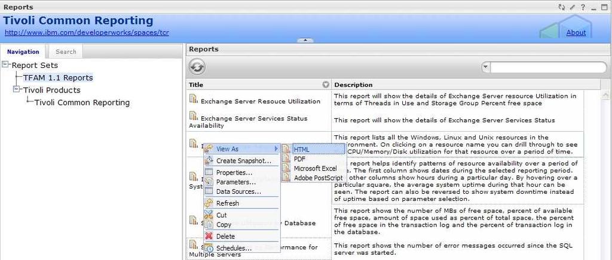
Task: Click the portlet refresh arrows icon
Action: coord(562,7)
